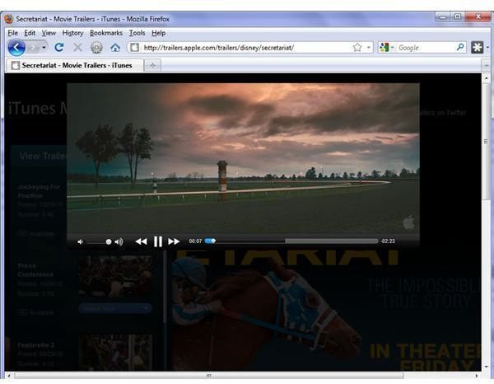Open the View menu
The height and width of the screenshot is (384, 494).
pos(49,33)
